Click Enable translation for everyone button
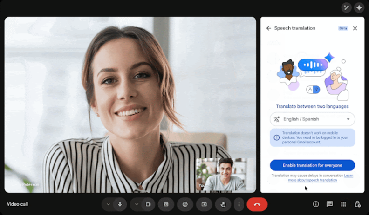The width and height of the screenshot is (369, 215). (312, 165)
